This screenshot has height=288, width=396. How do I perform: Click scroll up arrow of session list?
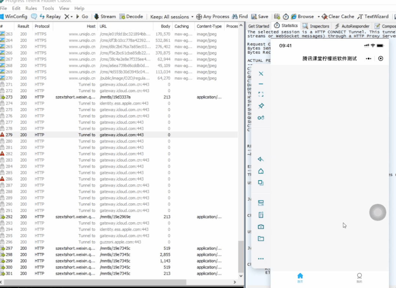241,25
